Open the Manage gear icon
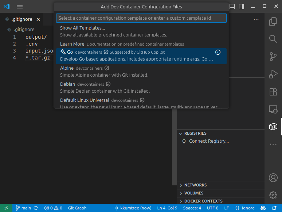Viewport: 282px width, 212px height. pyautogui.click(x=273, y=195)
